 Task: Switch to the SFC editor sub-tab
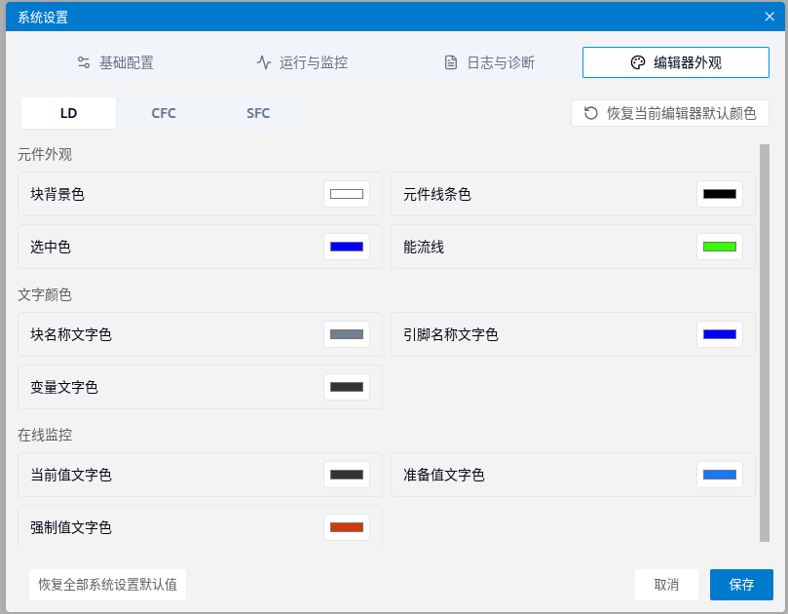coord(258,113)
